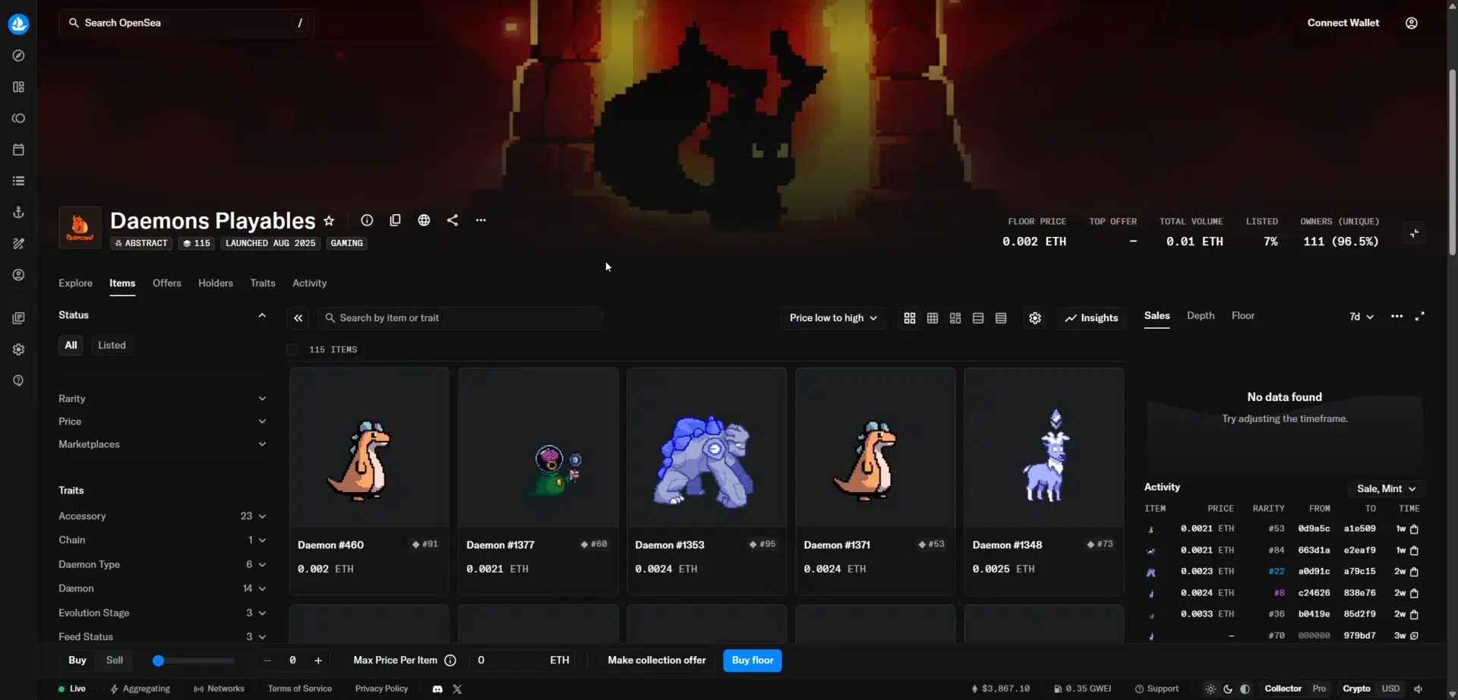Screen dimensions: 1458x700
Task: Open the Privacy Policy link
Action: pyautogui.click(x=380, y=689)
